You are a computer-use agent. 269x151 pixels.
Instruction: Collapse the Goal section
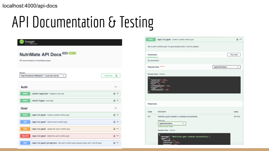point(116,108)
